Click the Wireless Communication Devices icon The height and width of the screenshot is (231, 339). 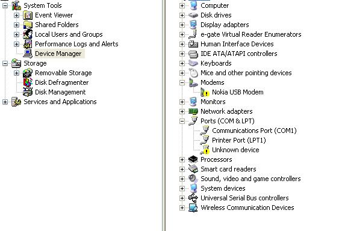[193, 208]
